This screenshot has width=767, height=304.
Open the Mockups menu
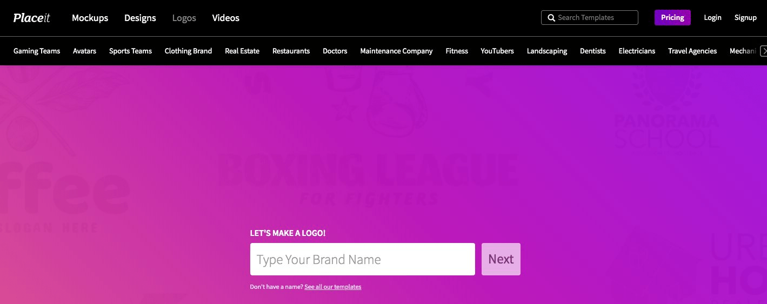(90, 18)
